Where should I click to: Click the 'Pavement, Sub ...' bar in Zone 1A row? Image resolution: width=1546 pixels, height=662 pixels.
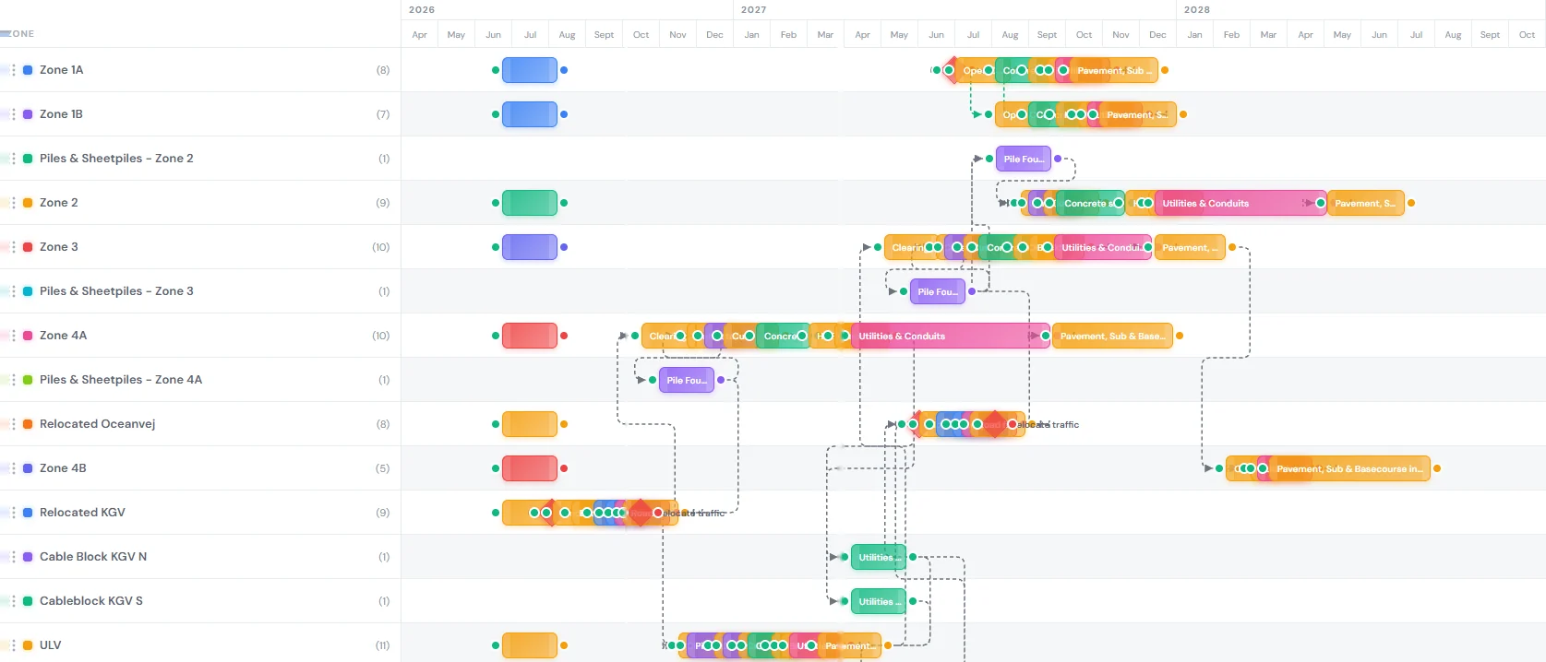(1114, 70)
